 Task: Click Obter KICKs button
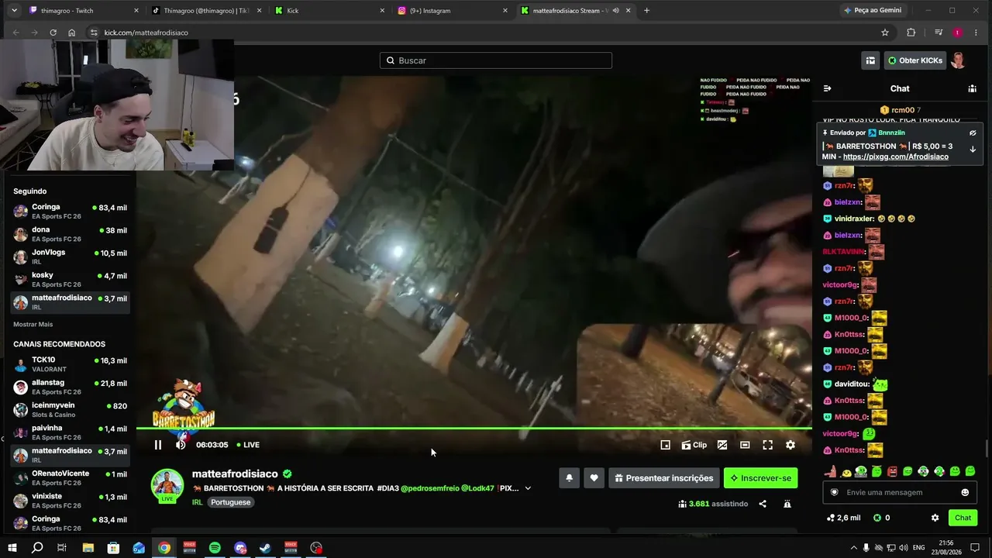[x=915, y=60]
